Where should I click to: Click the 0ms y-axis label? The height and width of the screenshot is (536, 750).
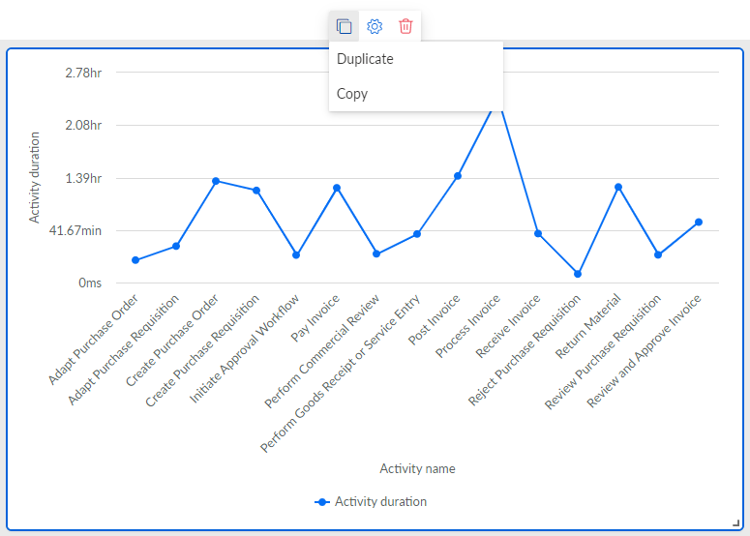pyautogui.click(x=90, y=283)
